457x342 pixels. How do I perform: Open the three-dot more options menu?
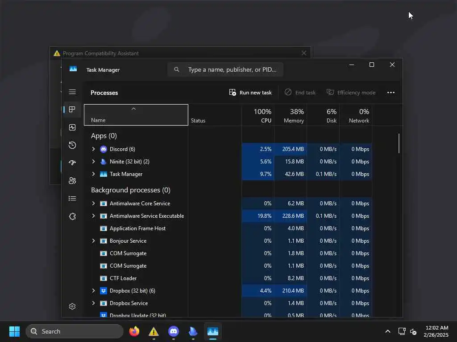coord(391,93)
